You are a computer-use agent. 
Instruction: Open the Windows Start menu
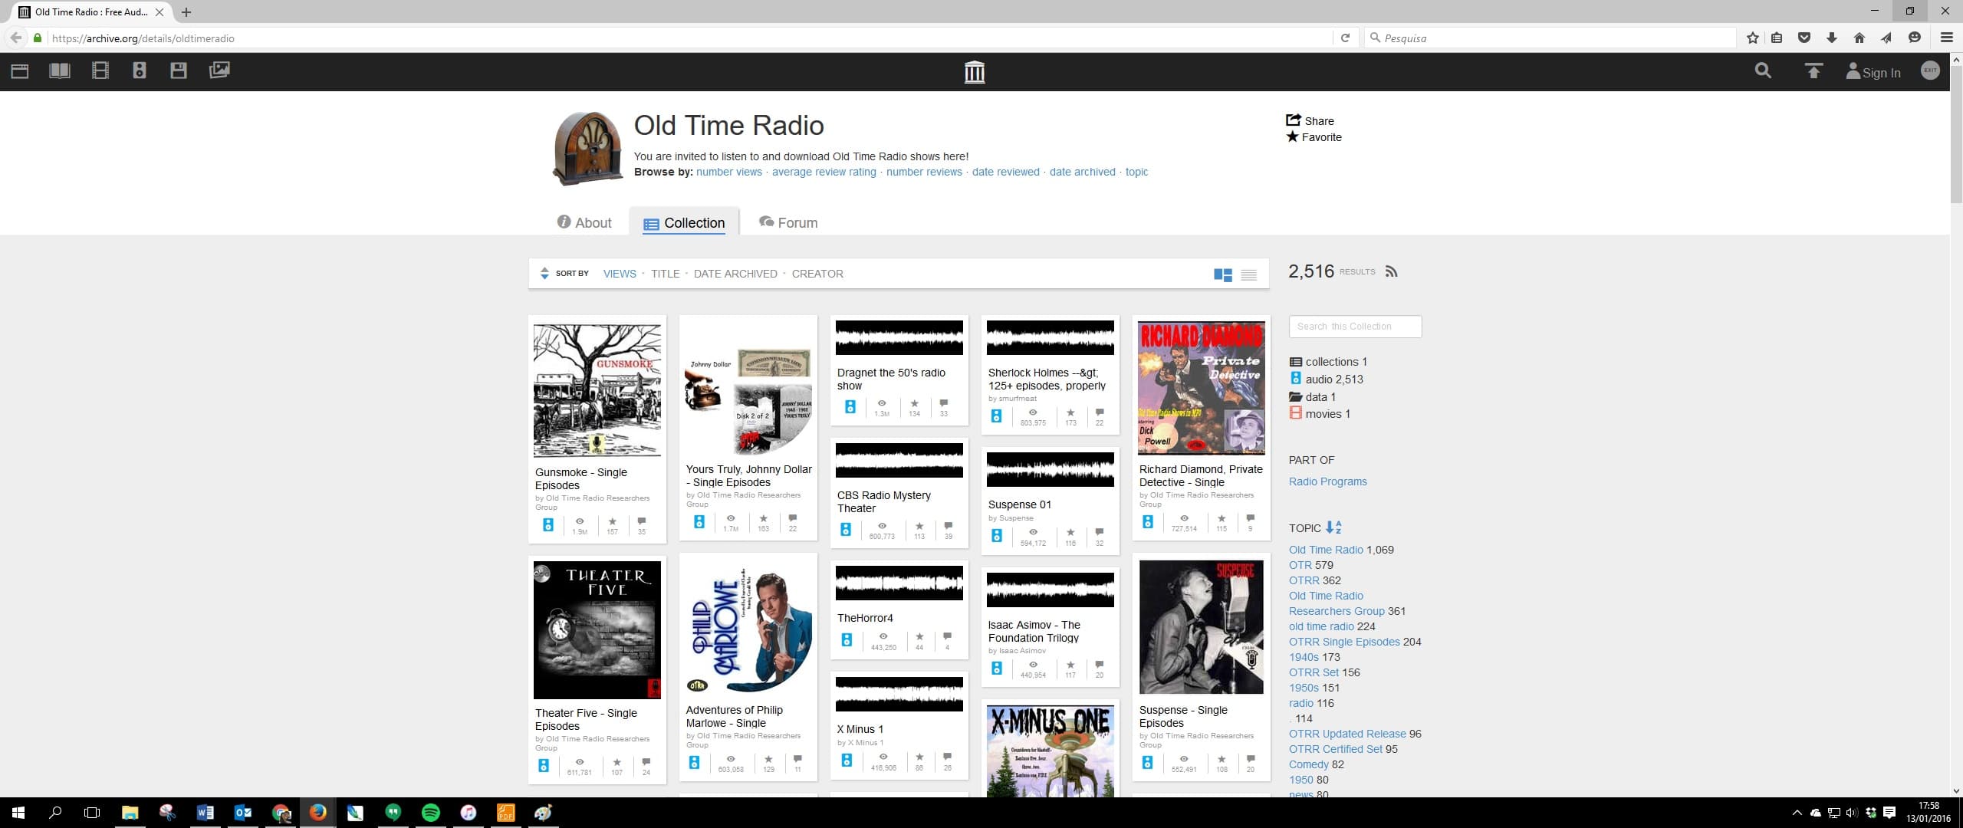(18, 813)
